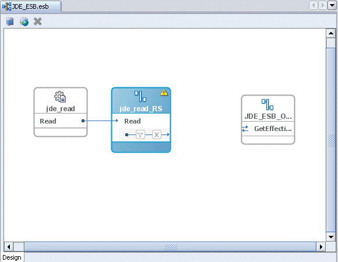Viewport: 338px width, 262px height.
Task: Click the jde_read Read output connector dot
Action: (83, 121)
